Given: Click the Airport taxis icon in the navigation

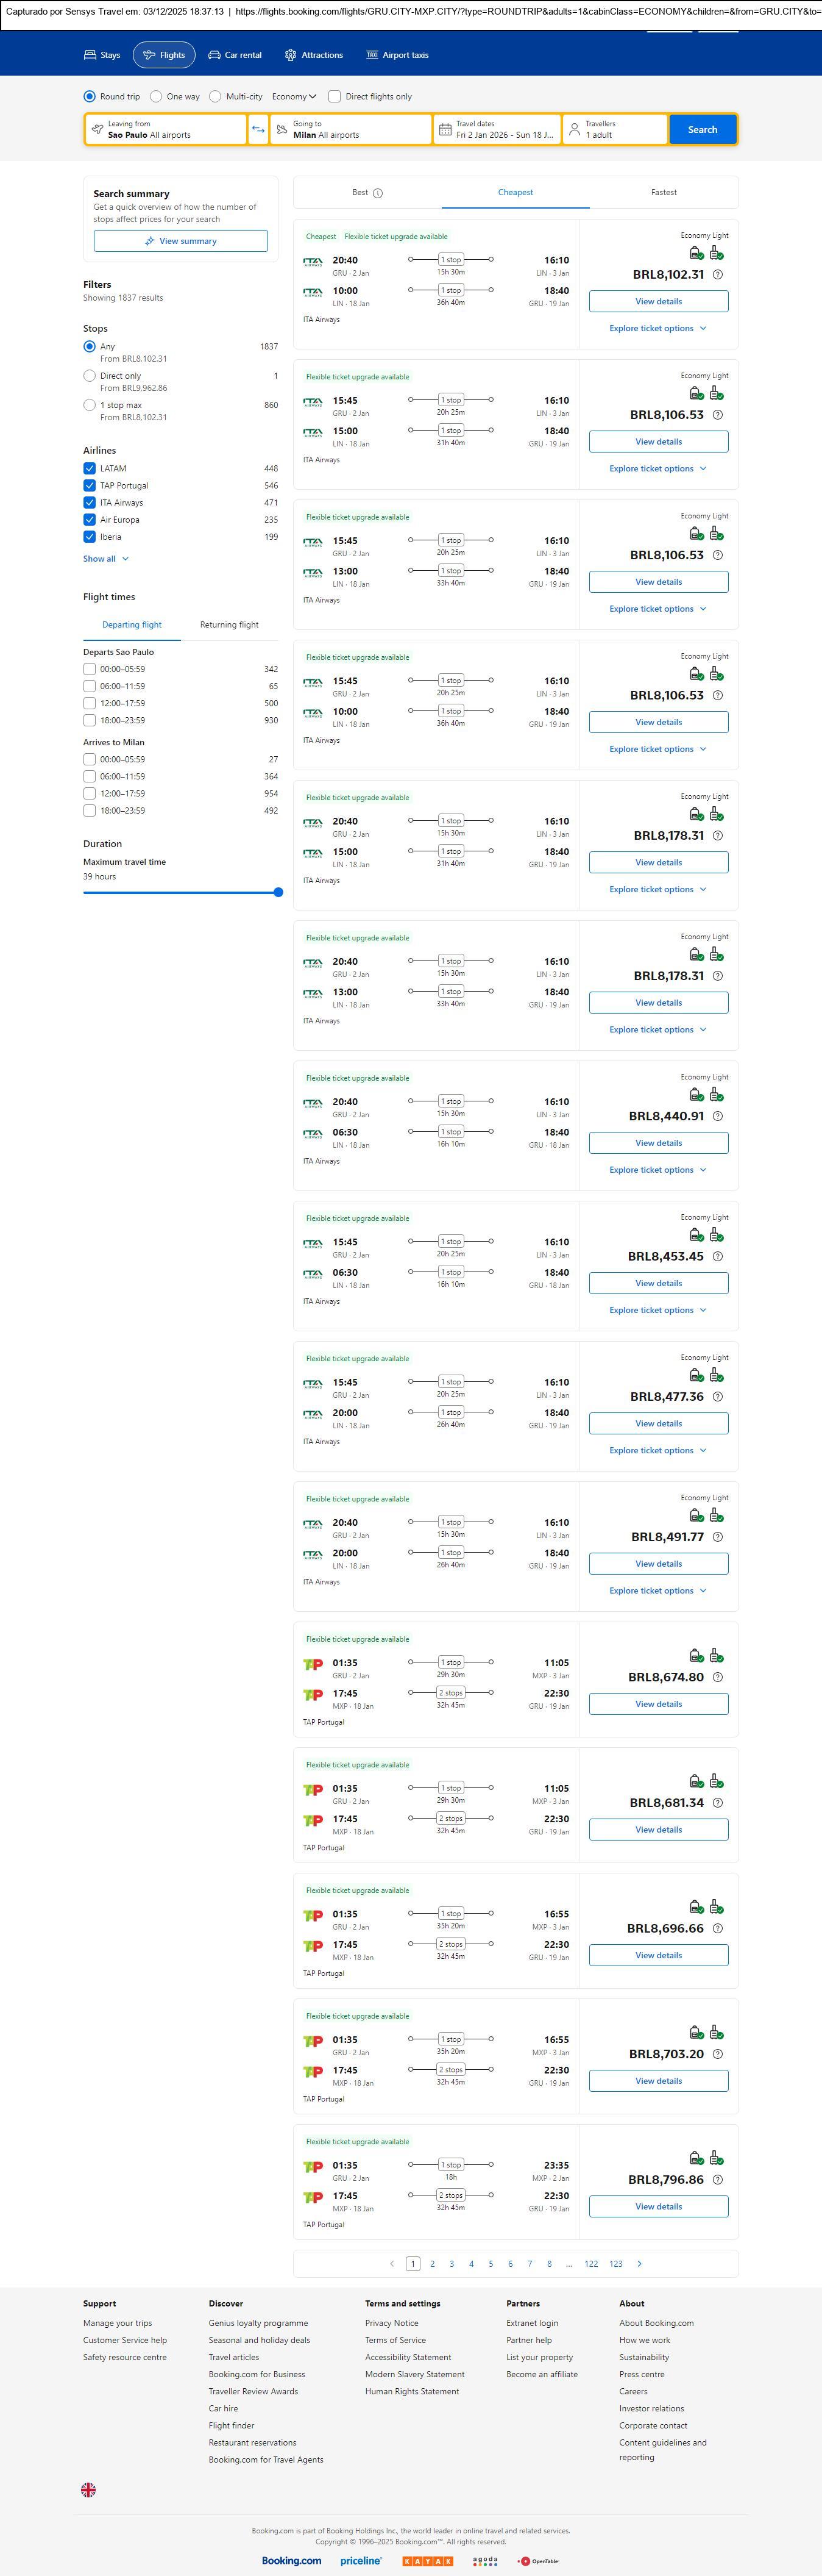Looking at the screenshot, I should click(372, 55).
